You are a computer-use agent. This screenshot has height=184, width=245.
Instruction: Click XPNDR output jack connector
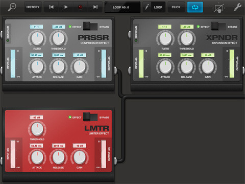tap(243, 71)
